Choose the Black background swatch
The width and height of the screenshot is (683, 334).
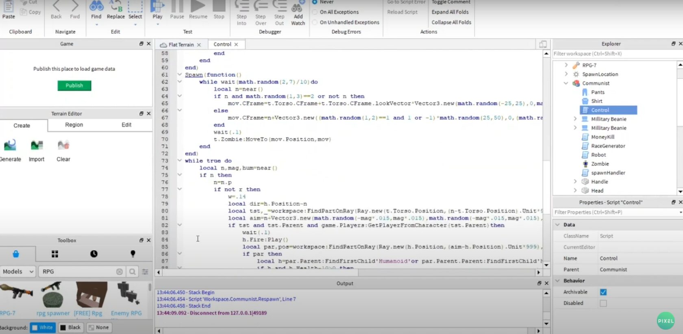tap(70, 327)
